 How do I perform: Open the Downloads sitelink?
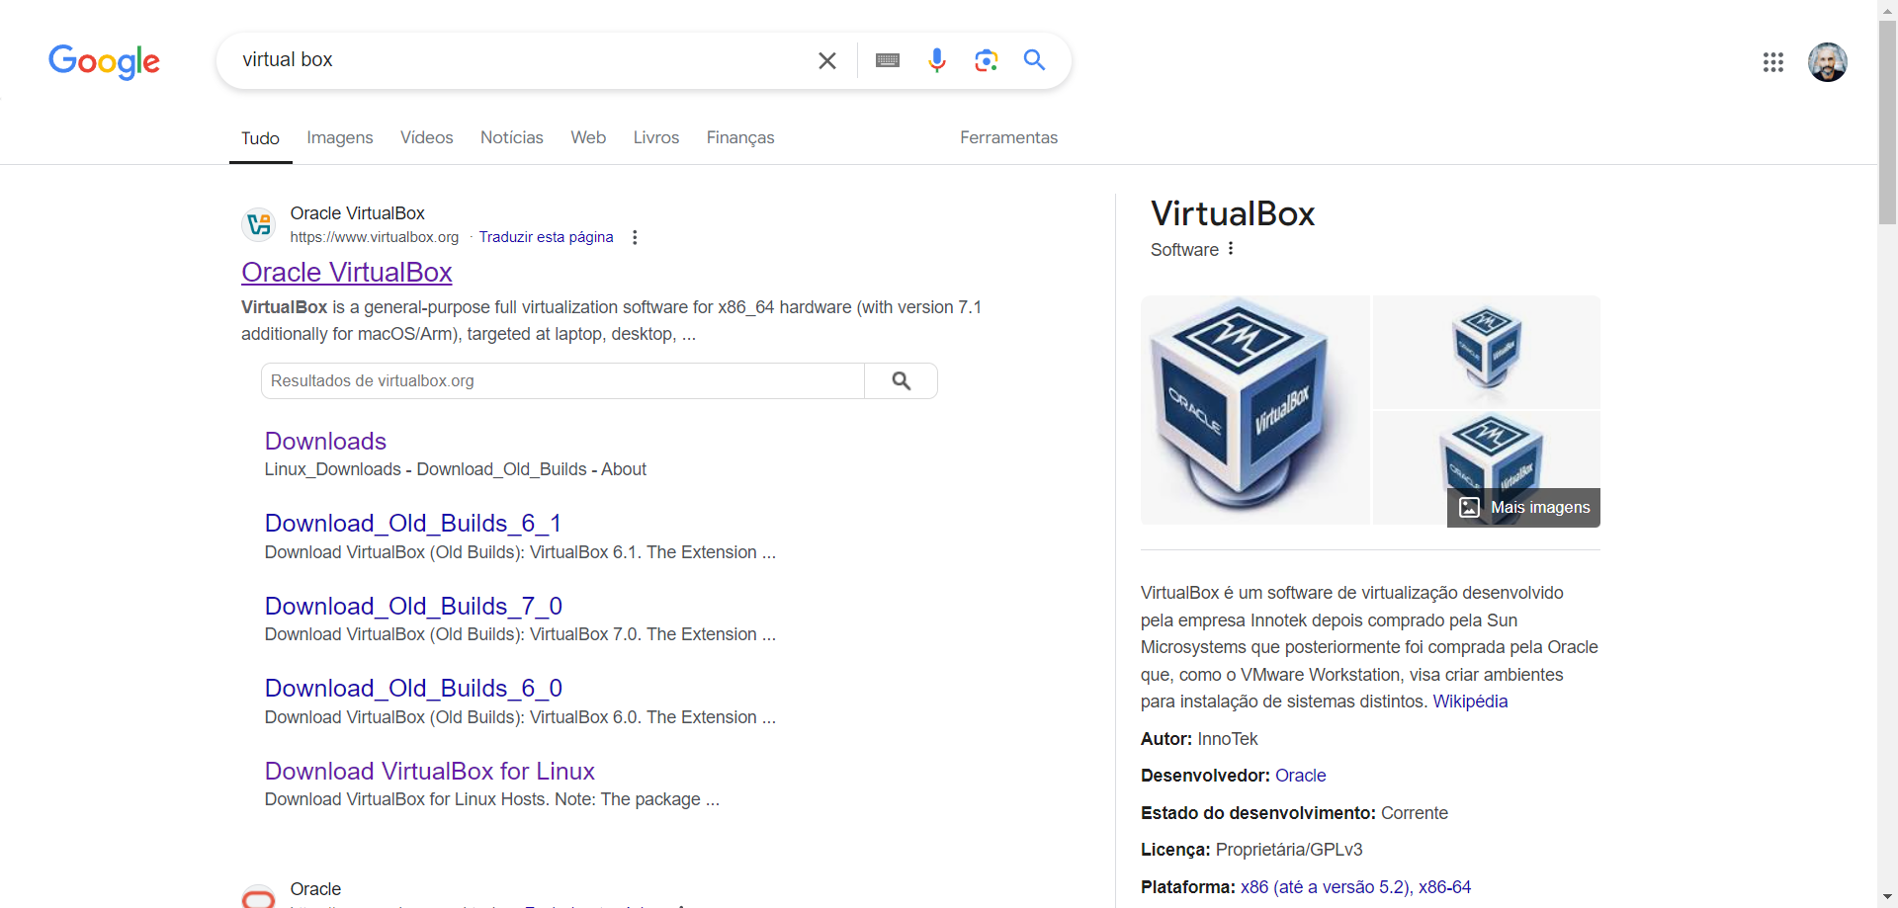(325, 441)
